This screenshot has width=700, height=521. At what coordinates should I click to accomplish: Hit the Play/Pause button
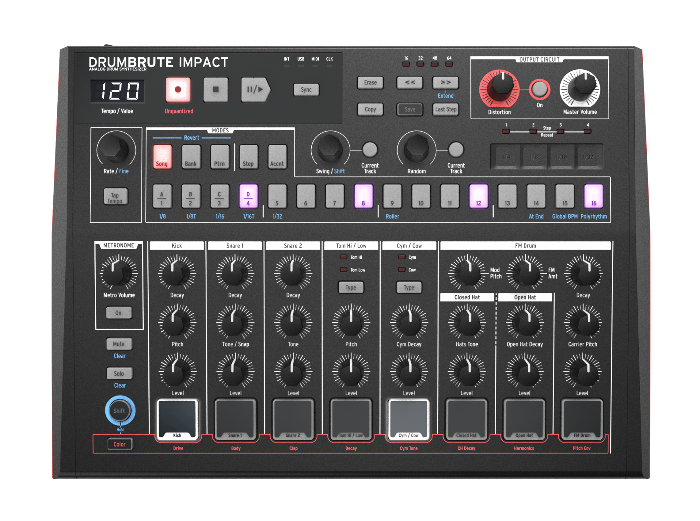(255, 89)
